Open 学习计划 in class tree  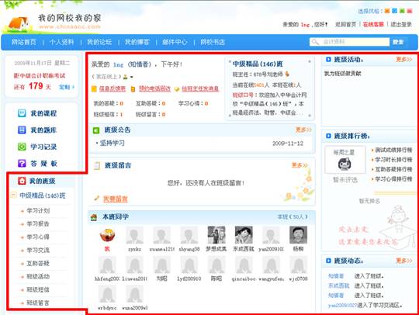click(x=38, y=210)
